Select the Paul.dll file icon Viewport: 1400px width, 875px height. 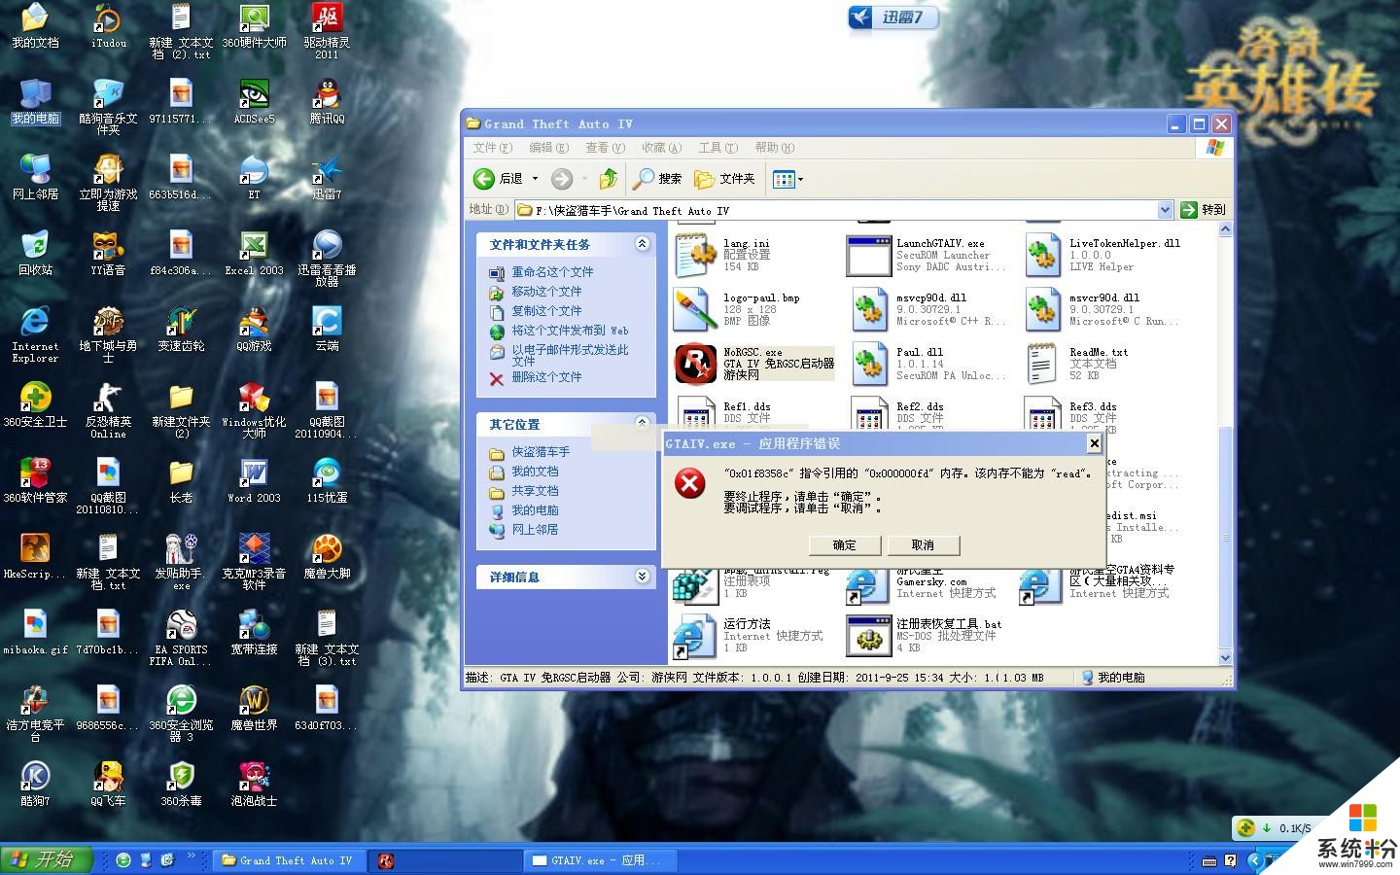click(x=869, y=364)
